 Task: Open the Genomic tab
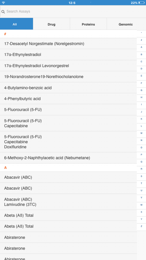coord(126,24)
